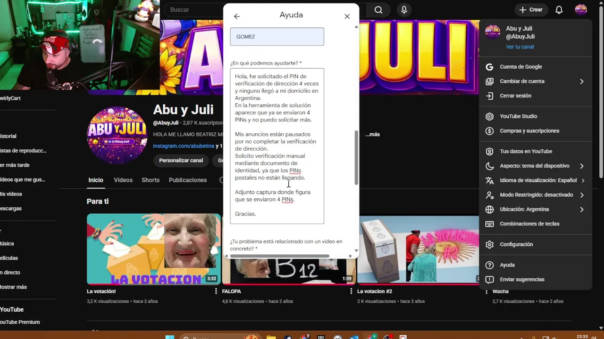
Task: Click the Para ti section heading
Action: tap(98, 202)
